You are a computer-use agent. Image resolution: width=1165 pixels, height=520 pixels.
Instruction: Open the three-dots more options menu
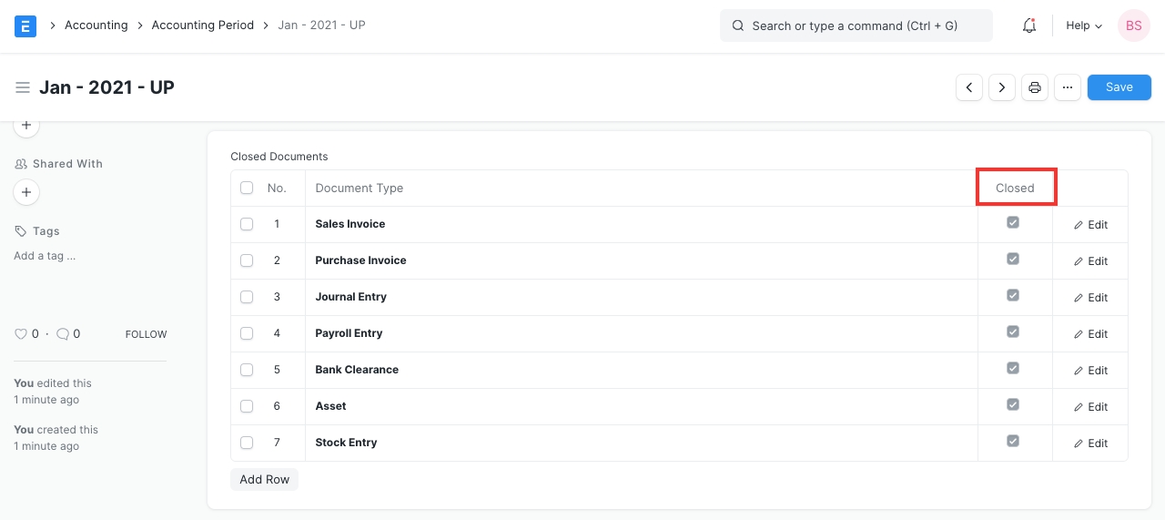pos(1068,87)
